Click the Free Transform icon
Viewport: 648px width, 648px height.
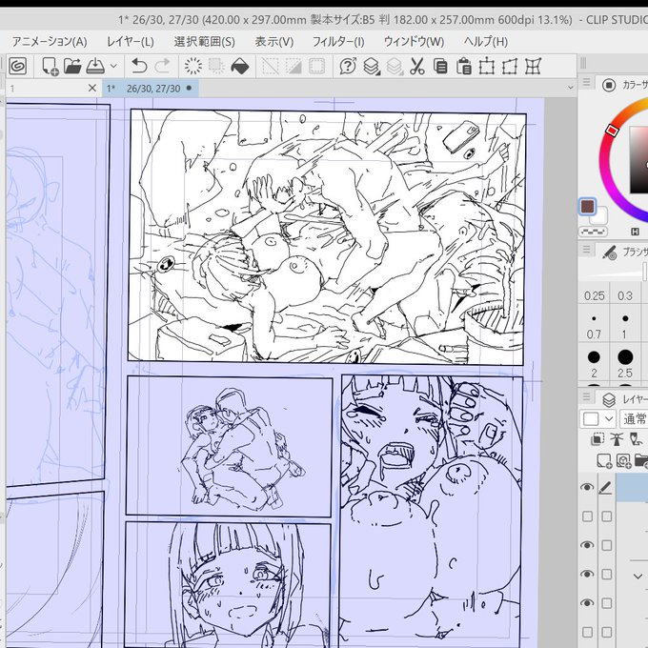point(510,66)
